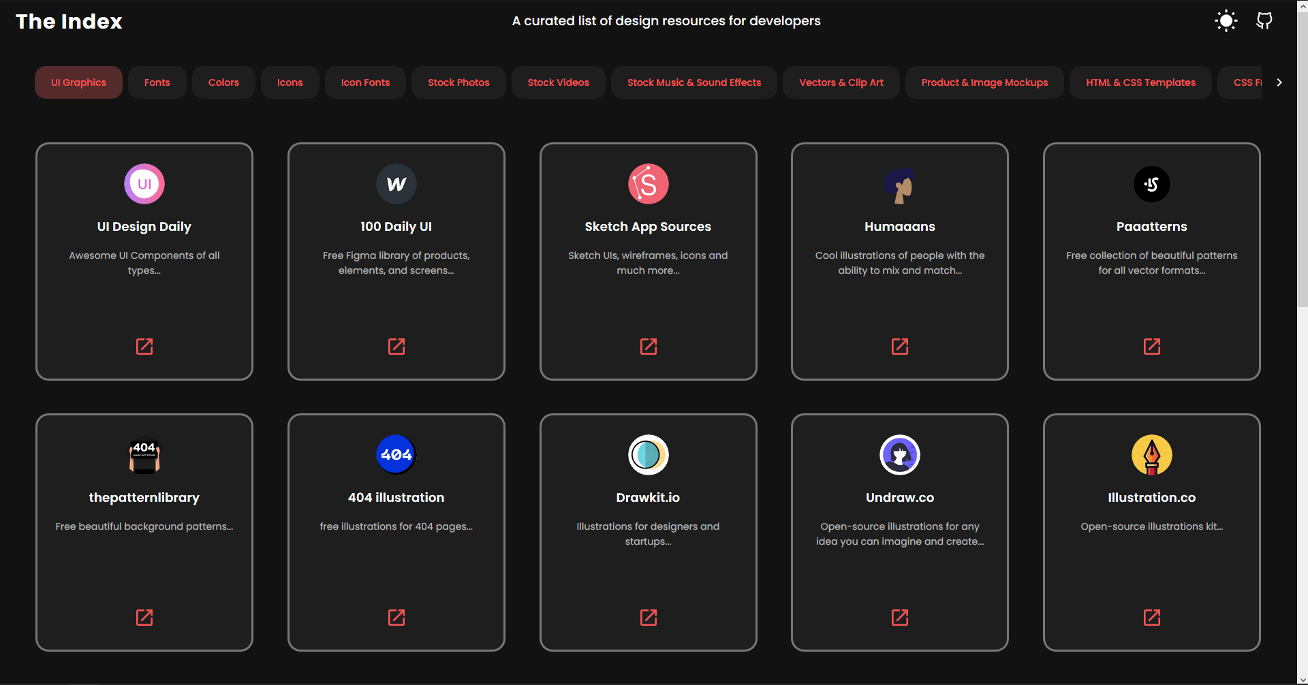Click the Illustration.co card title
The width and height of the screenshot is (1308, 685).
pos(1152,498)
